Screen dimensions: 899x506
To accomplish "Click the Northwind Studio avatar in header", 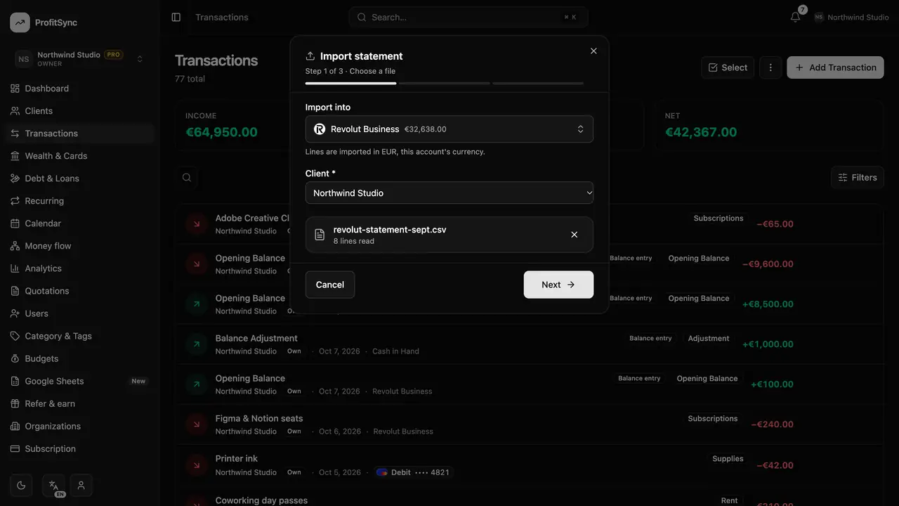I will pos(819,17).
